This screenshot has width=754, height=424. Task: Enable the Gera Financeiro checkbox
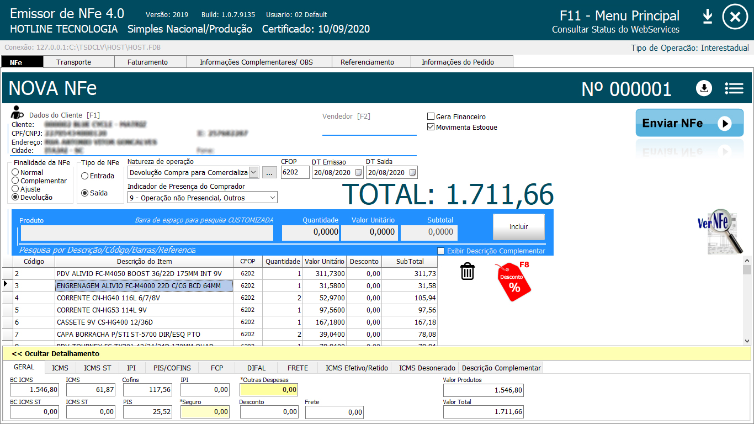point(431,116)
